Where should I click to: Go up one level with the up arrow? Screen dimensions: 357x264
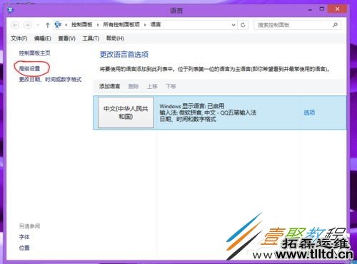click(x=47, y=25)
